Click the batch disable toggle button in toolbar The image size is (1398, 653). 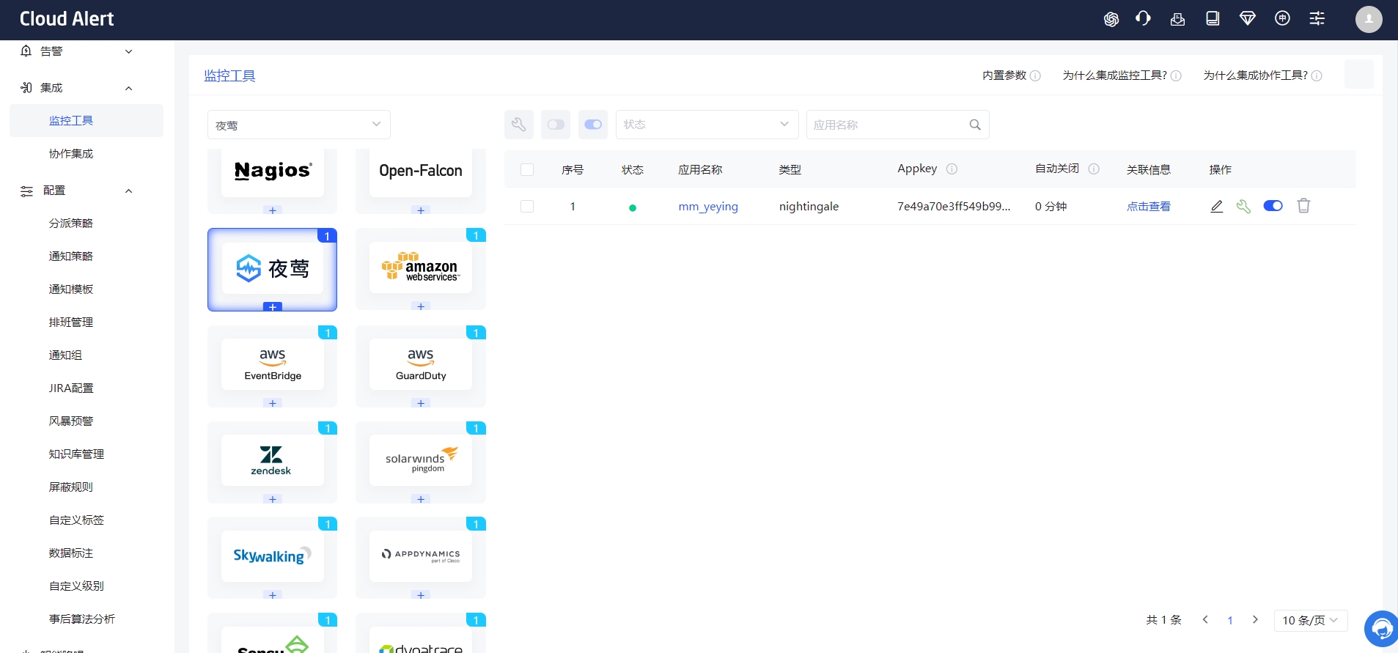click(x=556, y=125)
